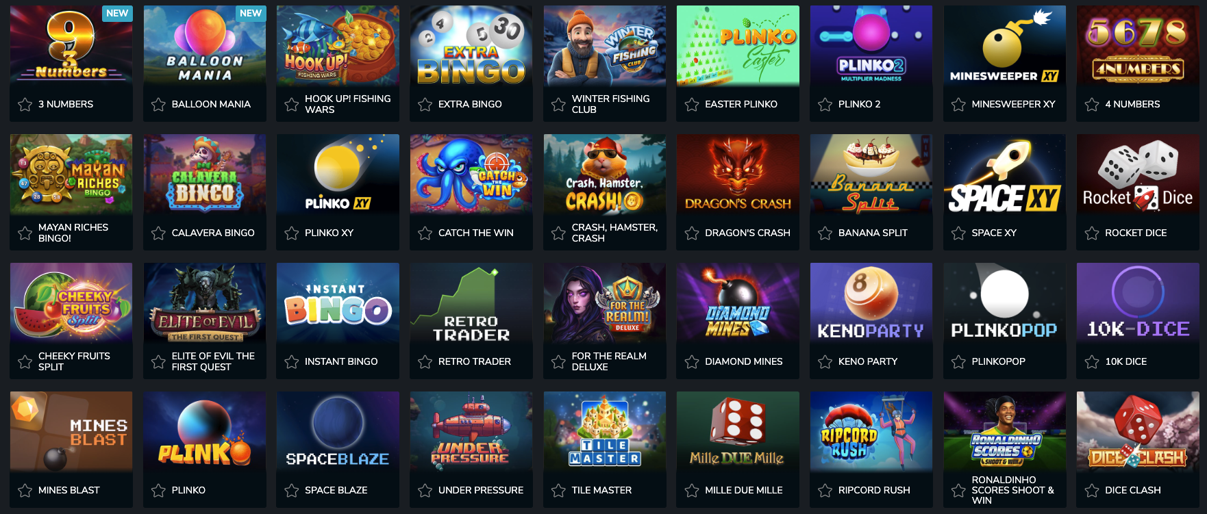Open Ronaldinho Scores Shoot & Win label
The height and width of the screenshot is (514, 1207).
pos(1013,490)
